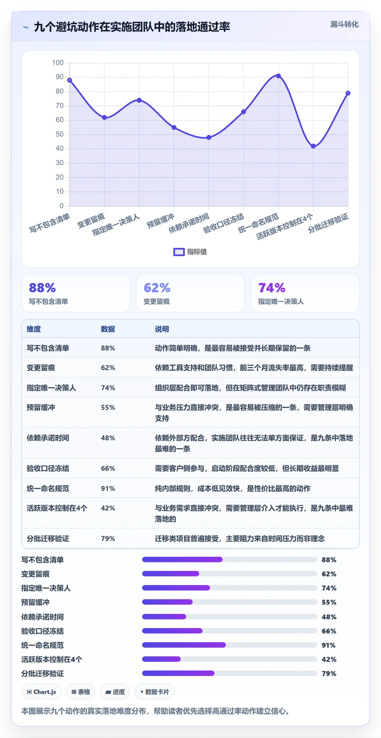The height and width of the screenshot is (738, 381).
Task: Click the chart low point for 活跃版本控制在4个
Action: 313,146
